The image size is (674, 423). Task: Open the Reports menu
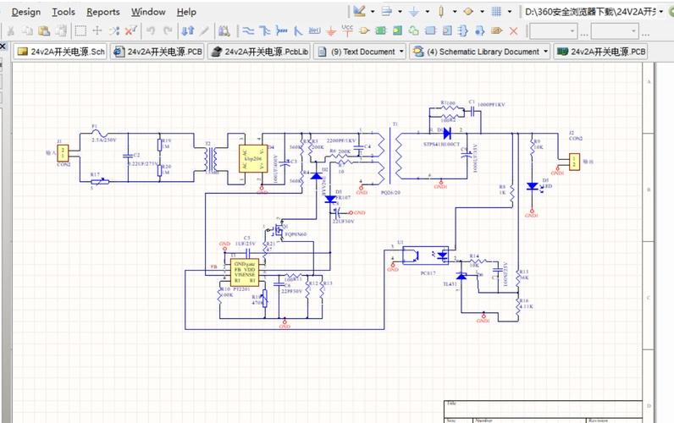coord(103,12)
